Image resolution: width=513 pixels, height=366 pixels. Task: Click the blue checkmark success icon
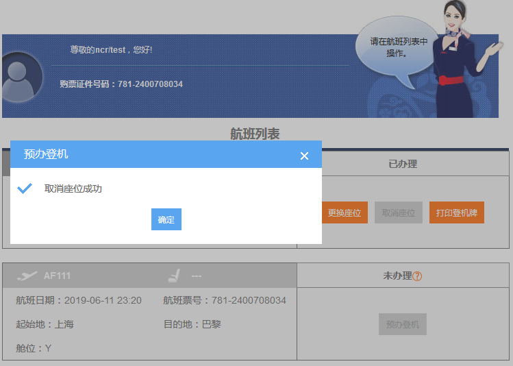(x=25, y=188)
